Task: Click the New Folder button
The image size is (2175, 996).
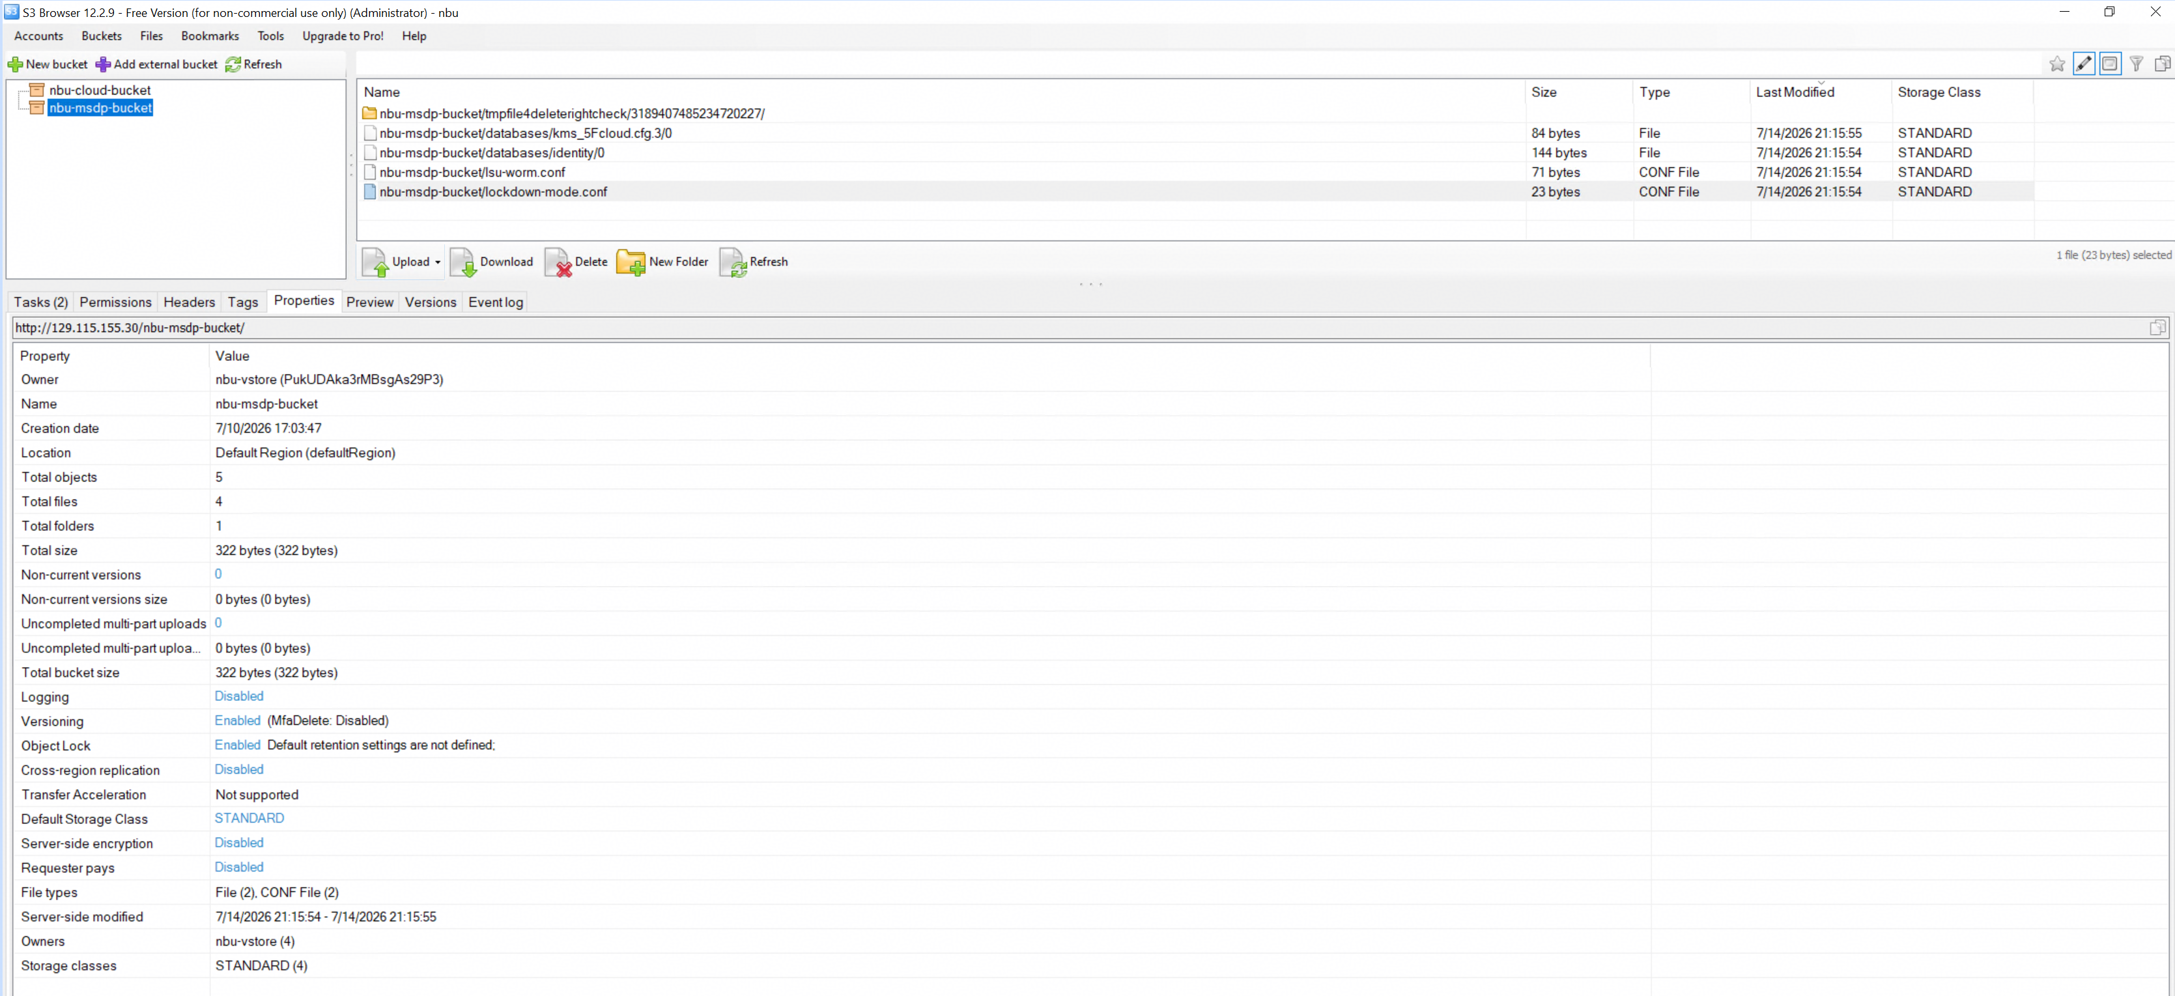Action: [663, 262]
